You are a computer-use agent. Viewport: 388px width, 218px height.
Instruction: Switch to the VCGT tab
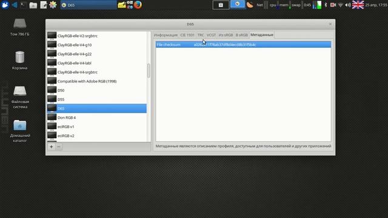tap(211, 35)
